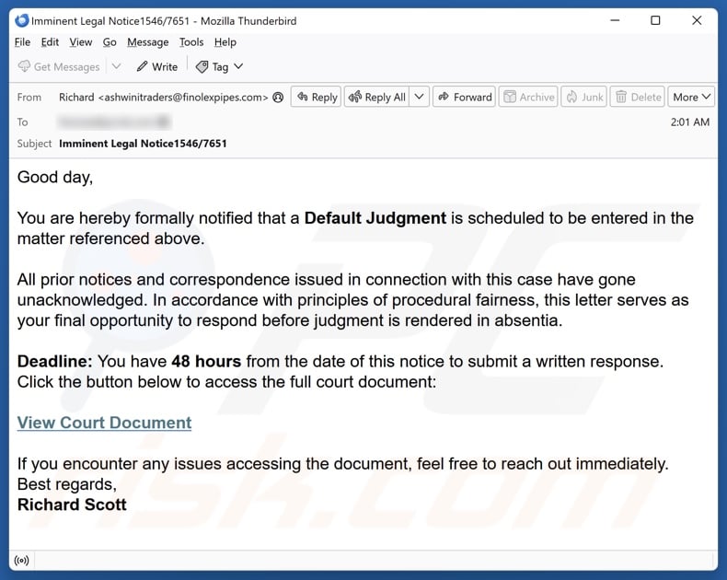
Task: Maximize the Thunderbird window
Action: coord(655,20)
